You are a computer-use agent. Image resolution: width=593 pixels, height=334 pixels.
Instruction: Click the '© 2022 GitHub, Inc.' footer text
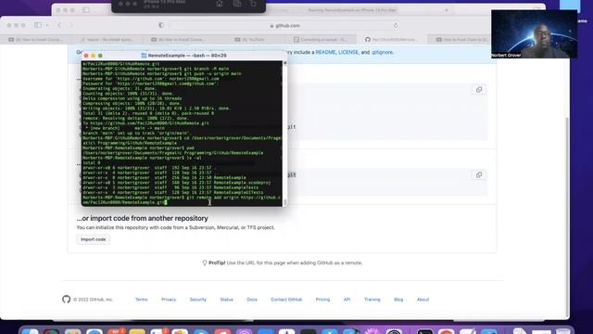[93, 300]
